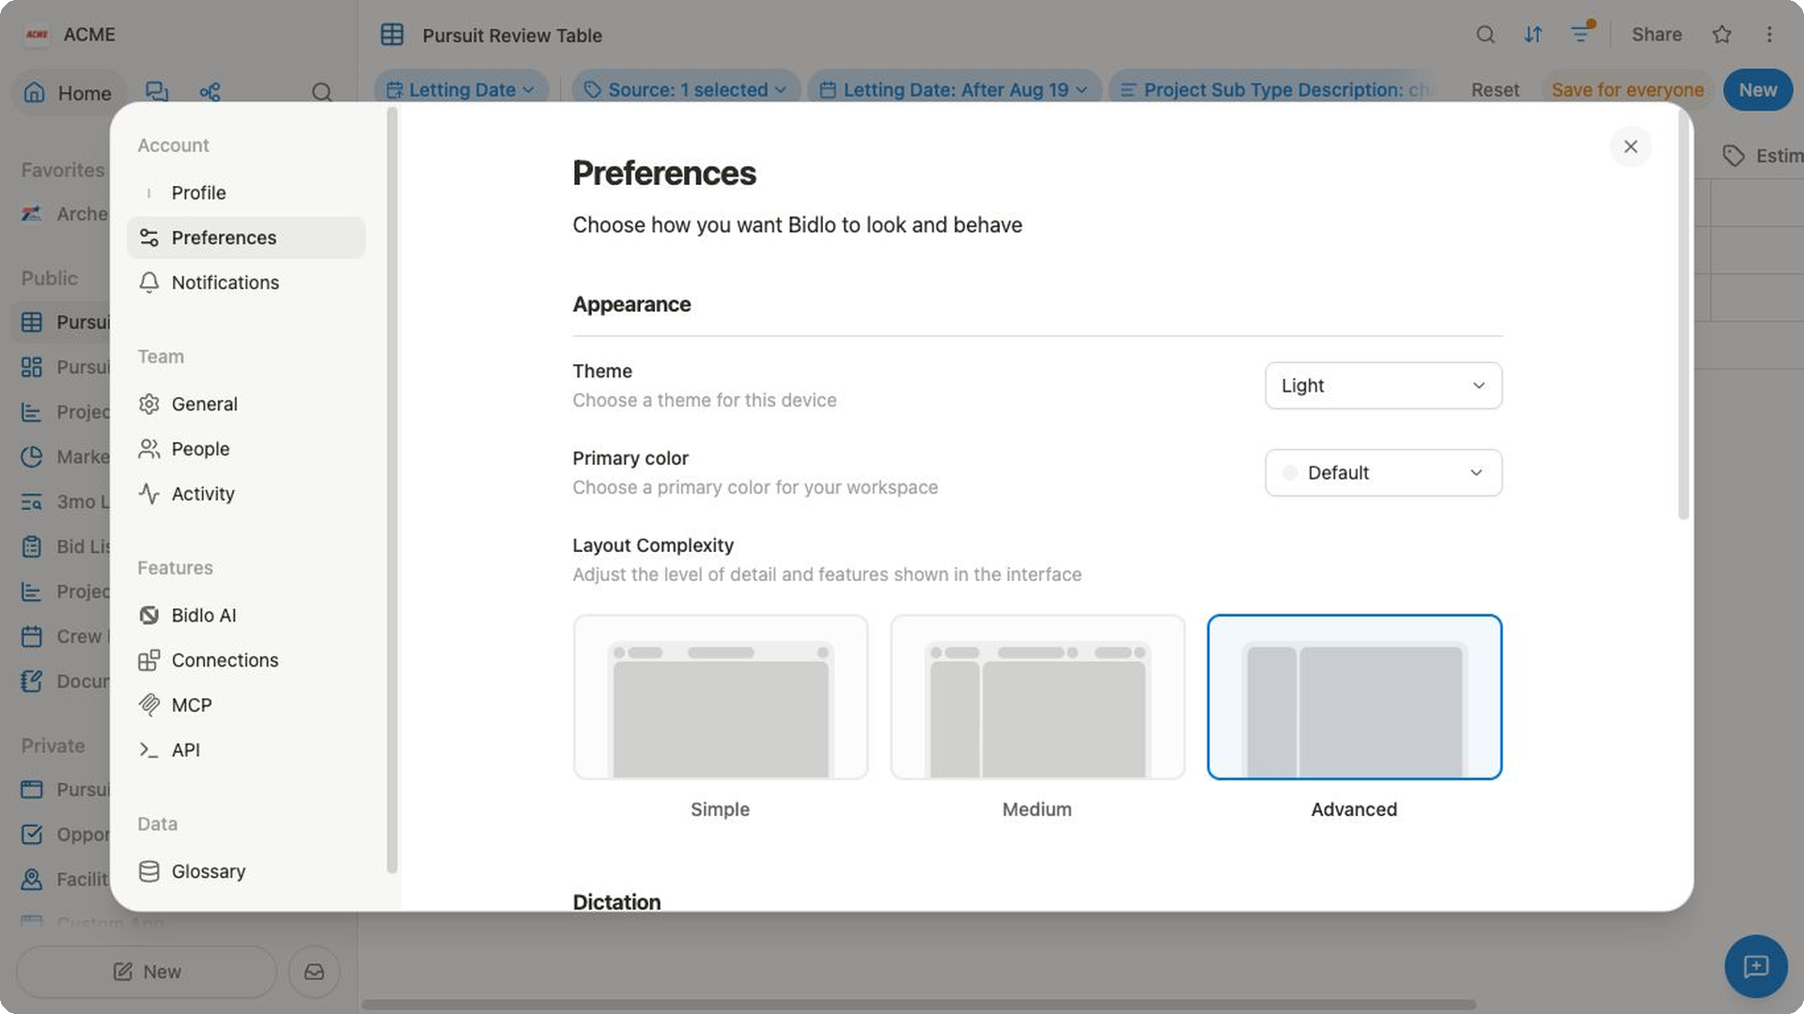Screen dimensions: 1804x1014
Task: Click the horizontal scrollbar under the table
Action: [919, 1005]
